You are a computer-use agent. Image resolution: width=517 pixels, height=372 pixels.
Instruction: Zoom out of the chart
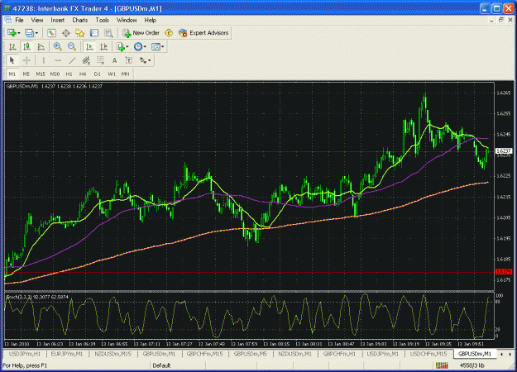click(72, 47)
